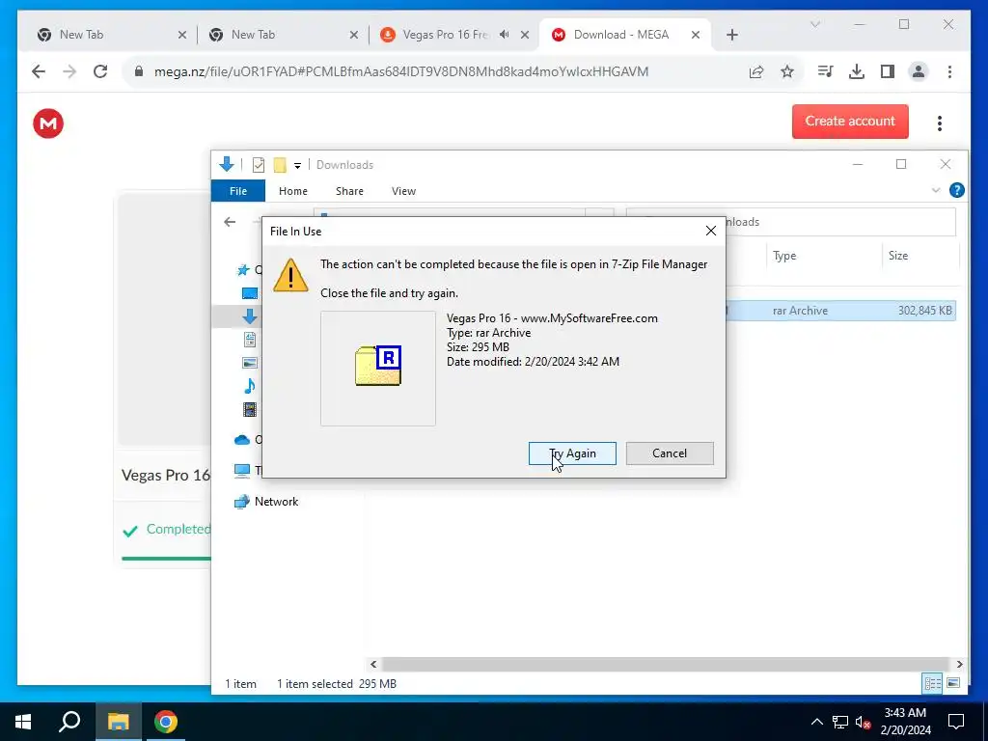Select Videos icon in navigation pane
The width and height of the screenshot is (988, 741).
point(250,409)
